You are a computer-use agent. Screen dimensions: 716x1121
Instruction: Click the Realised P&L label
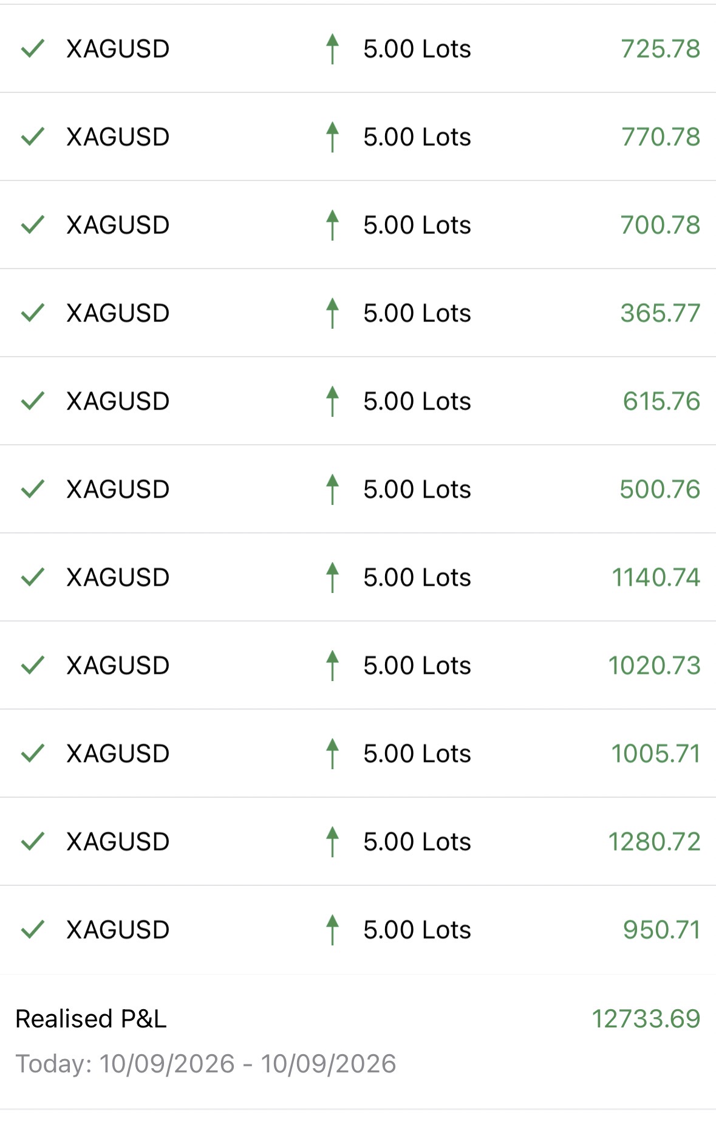click(91, 1019)
